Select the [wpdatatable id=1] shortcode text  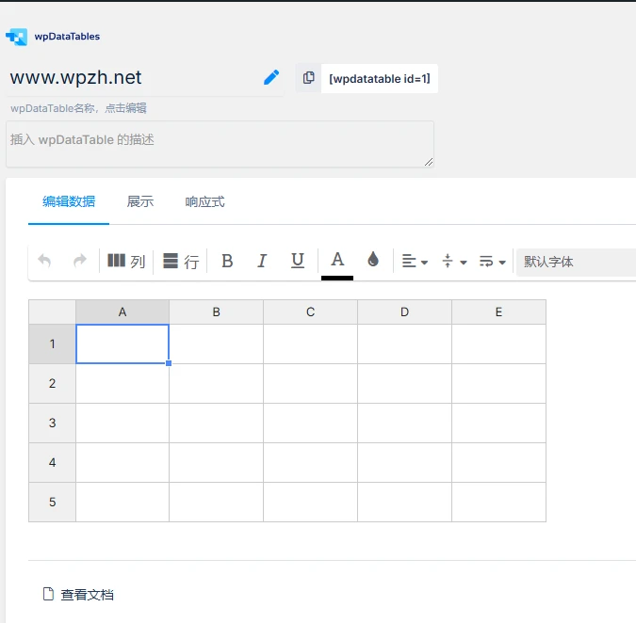380,79
